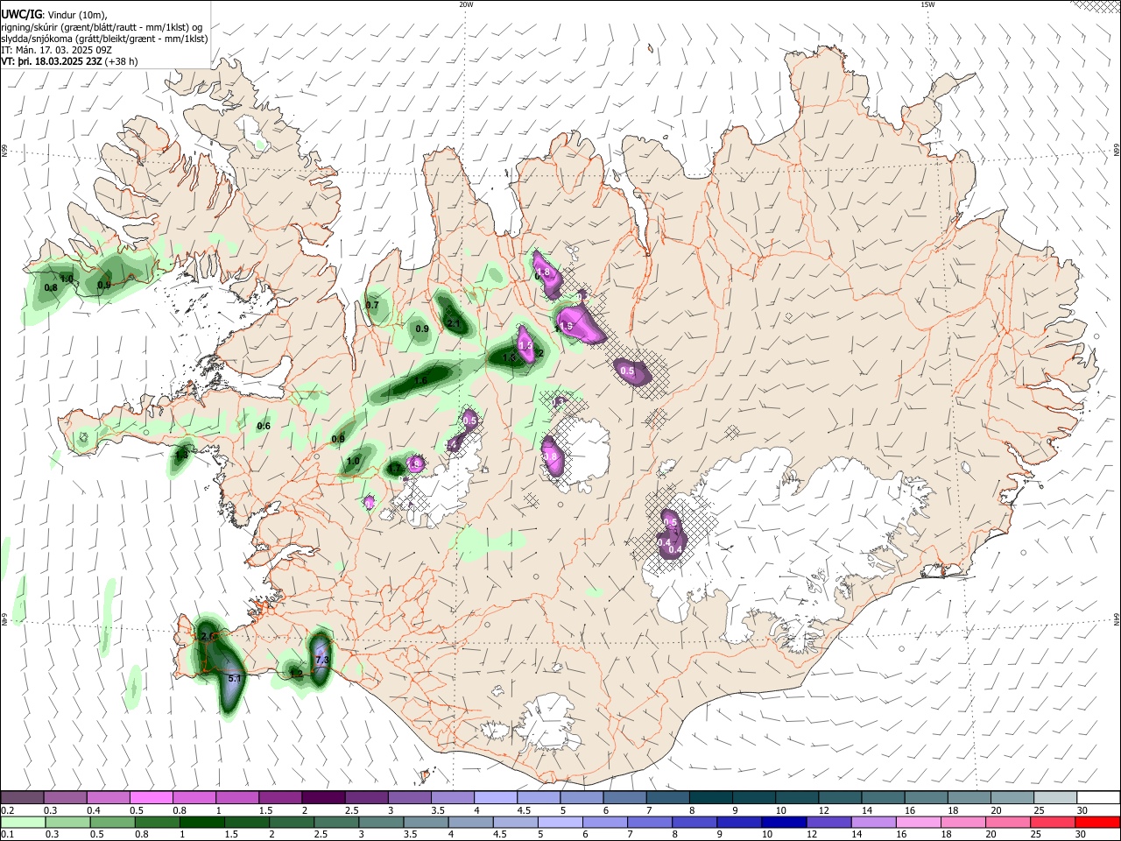This screenshot has height=841, width=1121.
Task: Select the 1.9 snowfall value on the map
Action: click(x=566, y=326)
